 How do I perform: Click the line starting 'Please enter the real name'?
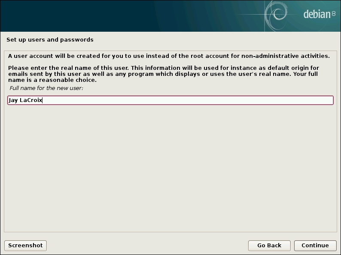(164, 68)
